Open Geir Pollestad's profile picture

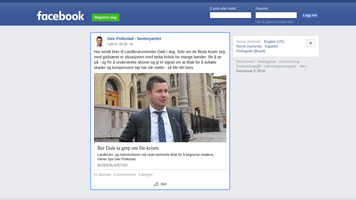point(99,41)
